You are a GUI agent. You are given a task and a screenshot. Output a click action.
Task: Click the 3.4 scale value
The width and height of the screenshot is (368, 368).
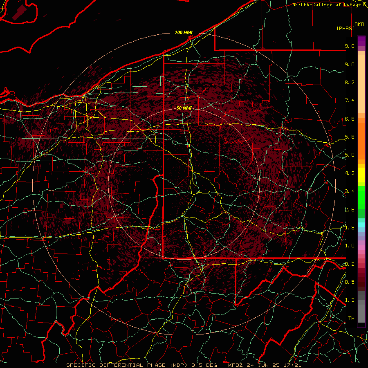pos(350,191)
